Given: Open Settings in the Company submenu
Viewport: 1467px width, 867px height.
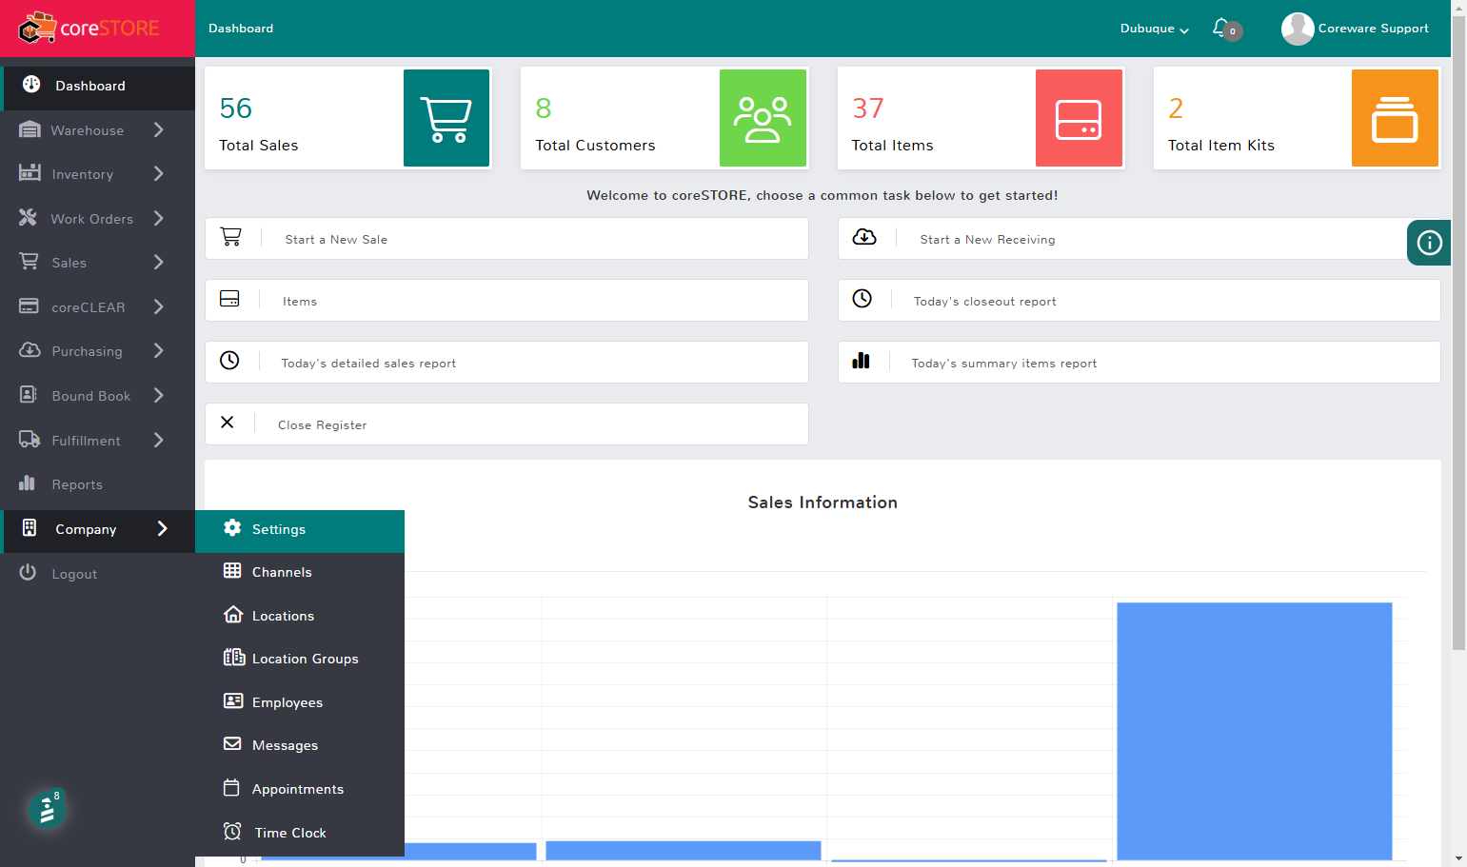Looking at the screenshot, I should tap(300, 529).
